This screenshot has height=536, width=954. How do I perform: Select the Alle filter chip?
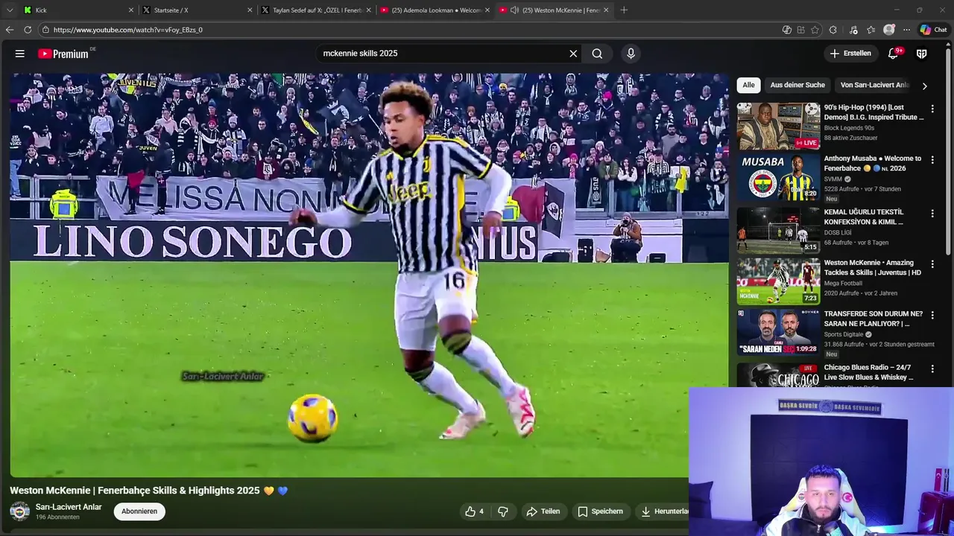tap(748, 85)
